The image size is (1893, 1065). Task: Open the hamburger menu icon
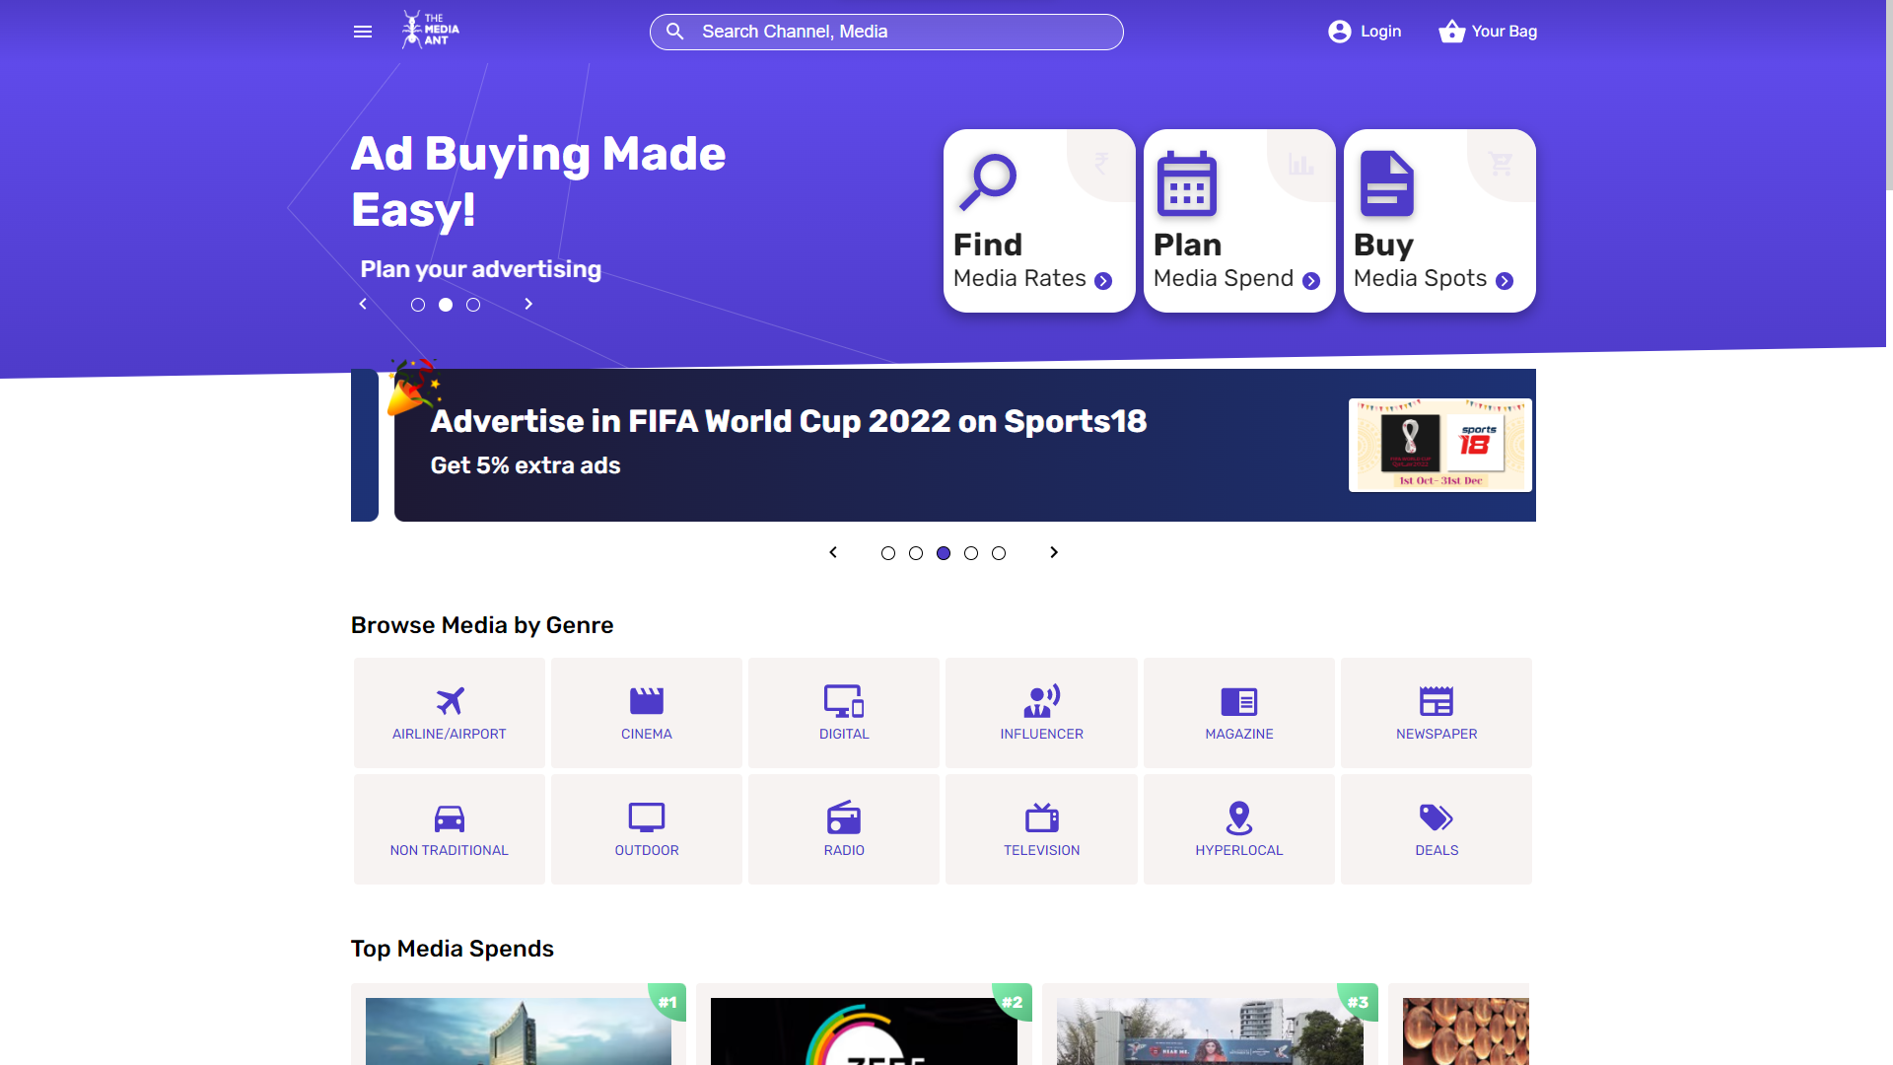pos(363,32)
